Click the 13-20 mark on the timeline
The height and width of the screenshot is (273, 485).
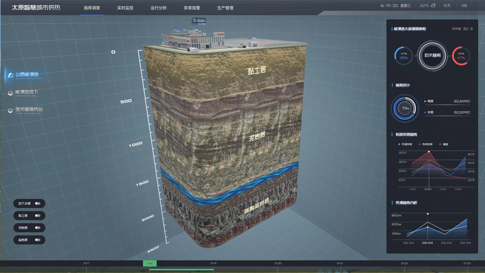point(278,263)
